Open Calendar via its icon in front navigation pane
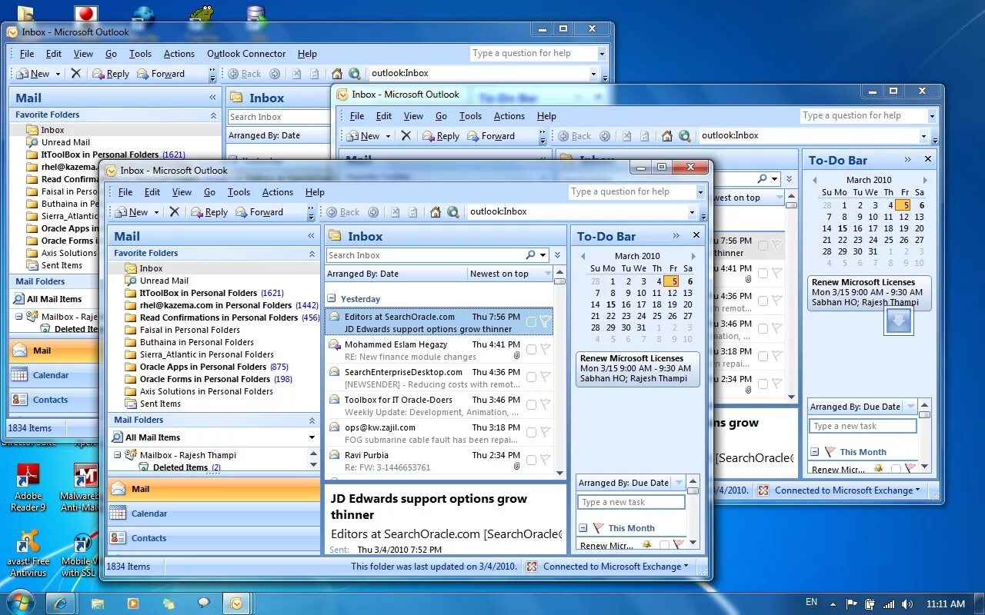Viewport: 985px width, 615px height. click(x=118, y=513)
